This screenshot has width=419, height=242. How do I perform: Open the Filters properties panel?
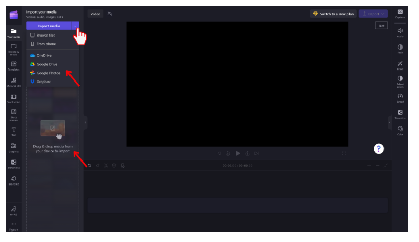pyautogui.click(x=400, y=65)
